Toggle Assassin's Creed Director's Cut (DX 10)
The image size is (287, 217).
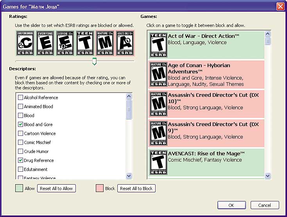tap(206, 104)
